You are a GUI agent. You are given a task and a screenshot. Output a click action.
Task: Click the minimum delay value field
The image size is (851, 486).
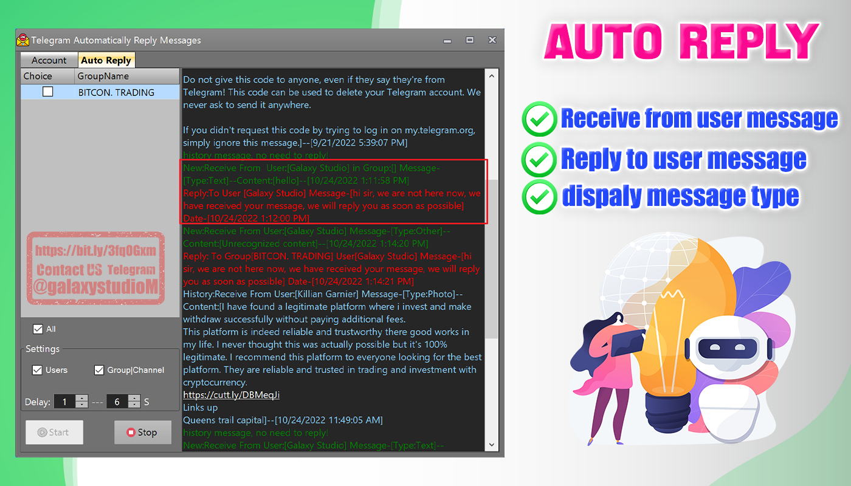pyautogui.click(x=64, y=402)
